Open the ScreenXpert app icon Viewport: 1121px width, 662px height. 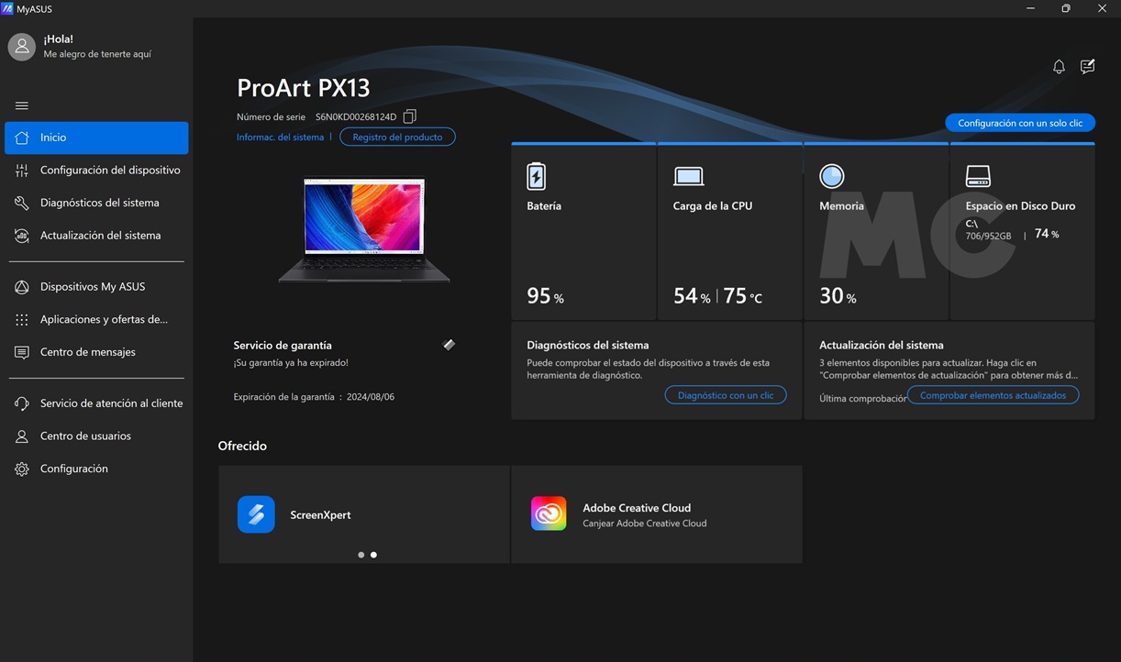click(x=256, y=514)
